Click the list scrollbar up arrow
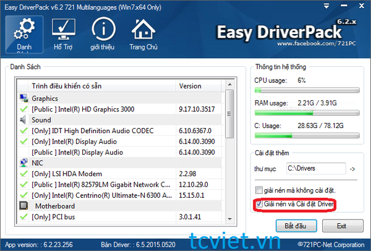This screenshot has height=251, width=371. (229, 85)
